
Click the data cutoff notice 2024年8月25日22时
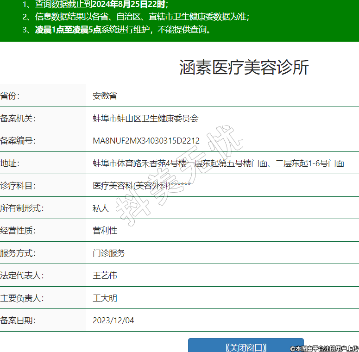(128, 5)
